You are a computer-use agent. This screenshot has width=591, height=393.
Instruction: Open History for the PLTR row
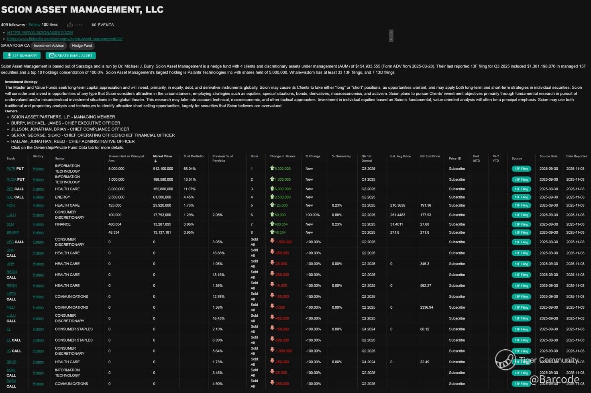click(38, 169)
